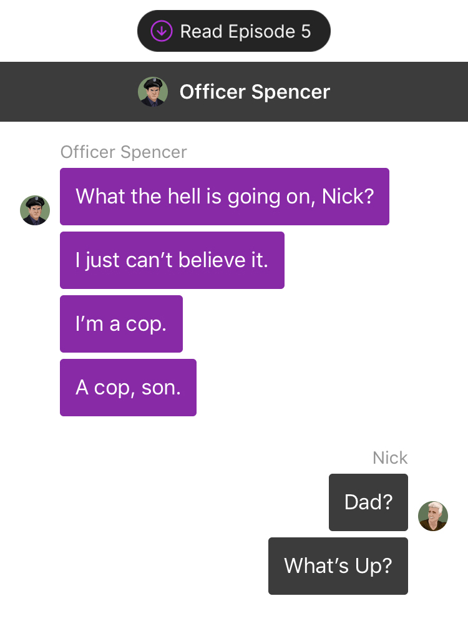
Task: Click the word 'Up?' in Nick's reply
Action: click(373, 566)
